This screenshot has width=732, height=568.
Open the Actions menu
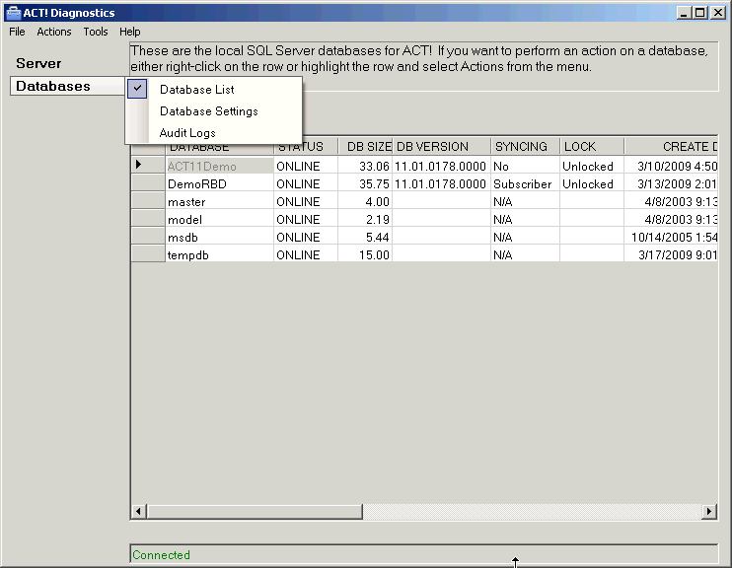[54, 32]
